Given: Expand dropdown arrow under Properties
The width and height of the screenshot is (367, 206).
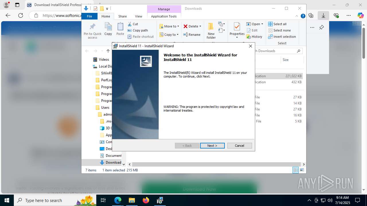Looking at the screenshot, I should pyautogui.click(x=237, y=37).
